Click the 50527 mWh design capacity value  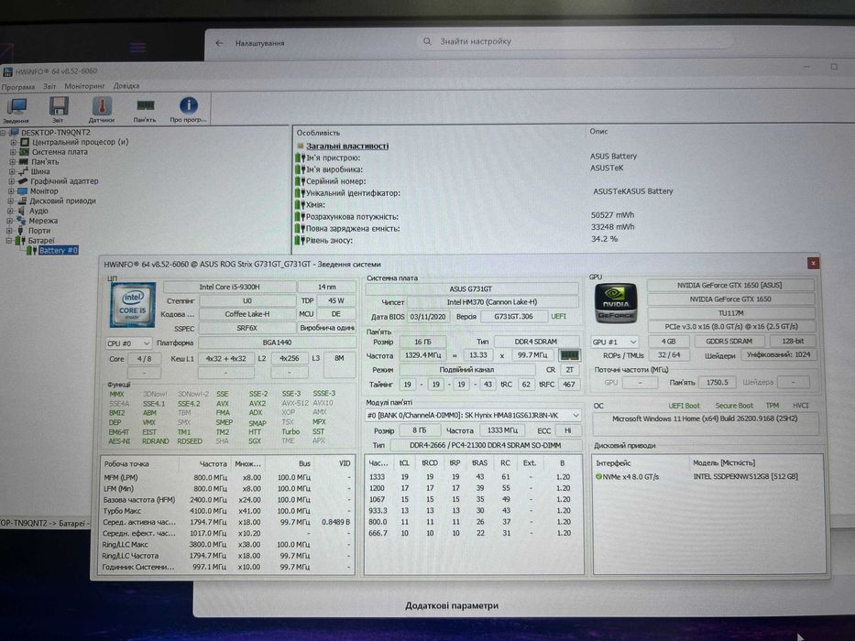pyautogui.click(x=612, y=215)
